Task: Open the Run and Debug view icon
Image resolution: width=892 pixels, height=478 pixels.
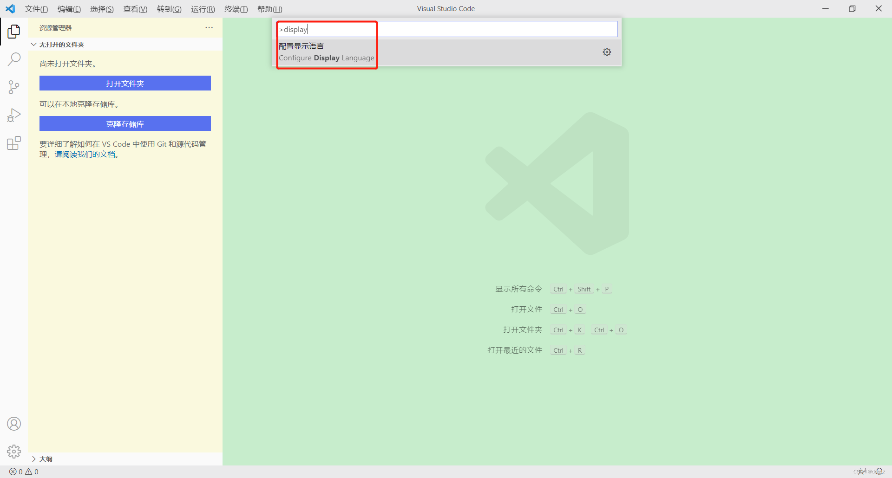Action: [14, 115]
